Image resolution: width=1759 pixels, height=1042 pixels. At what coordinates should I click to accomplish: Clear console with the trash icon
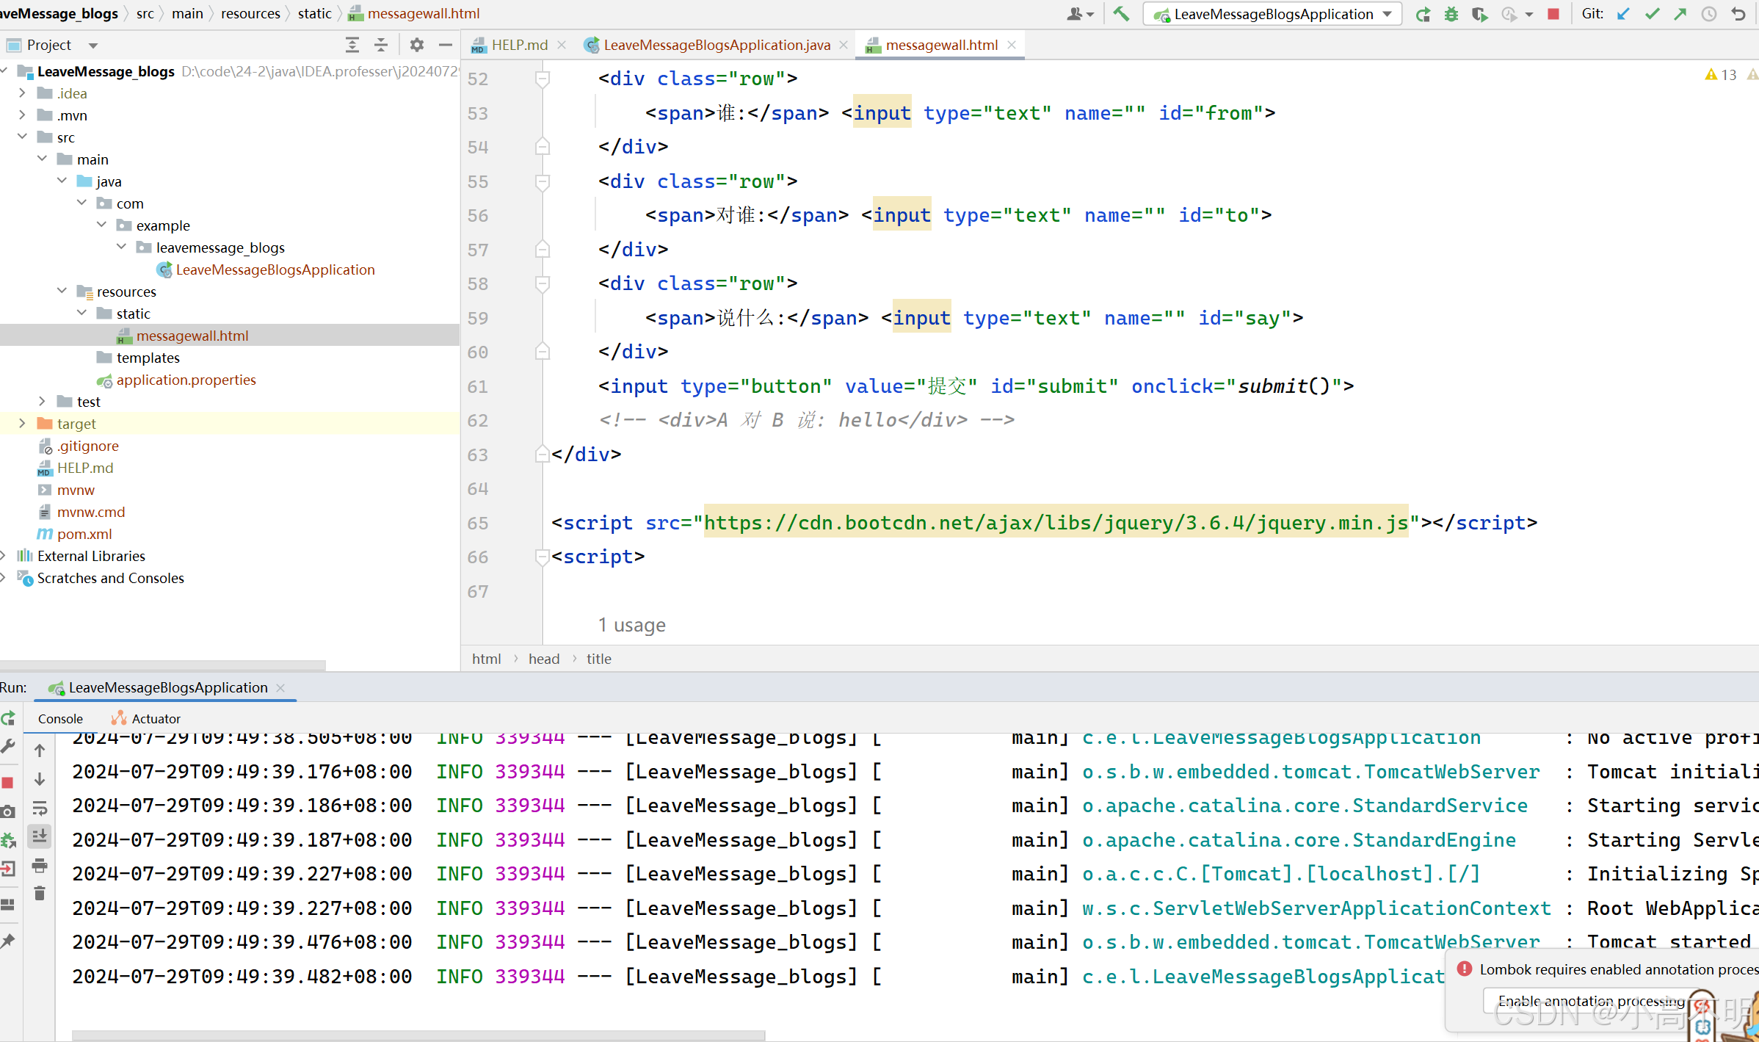40,894
